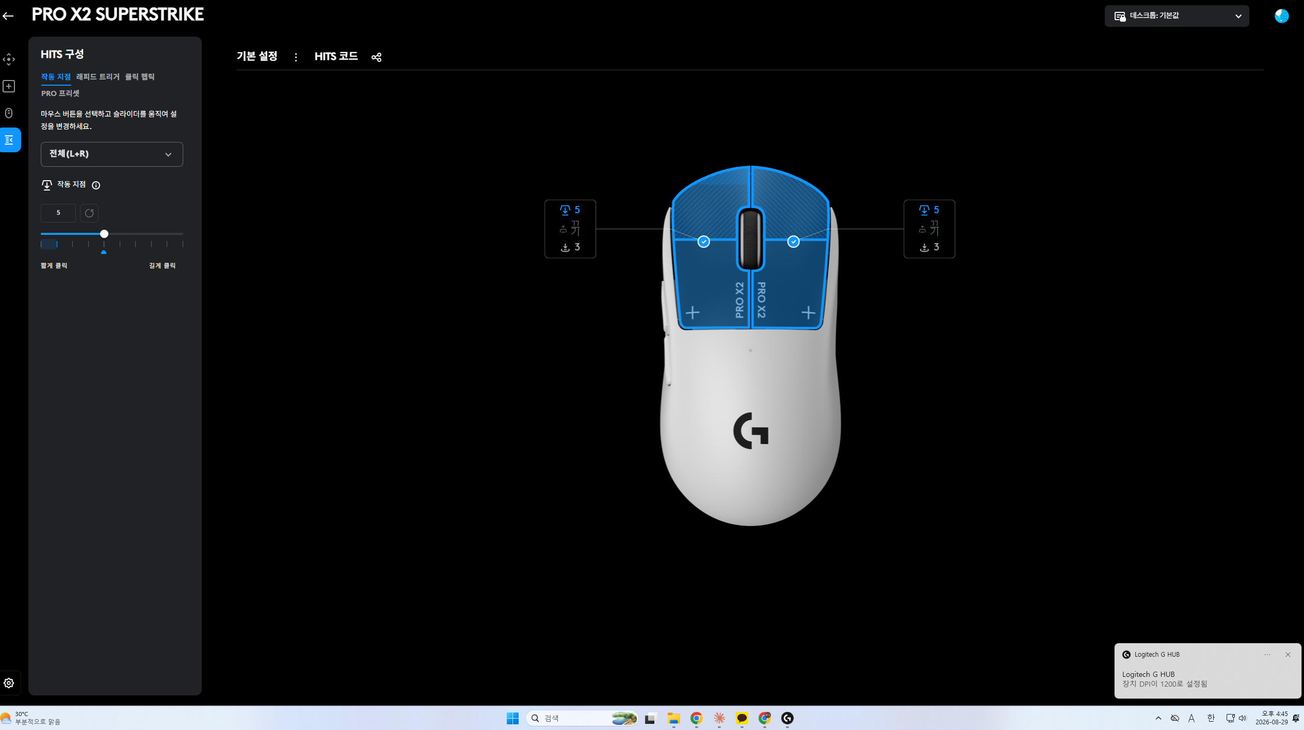Open the right button settings summary card
Screen dimensions: 1304x730
[x=929, y=229]
